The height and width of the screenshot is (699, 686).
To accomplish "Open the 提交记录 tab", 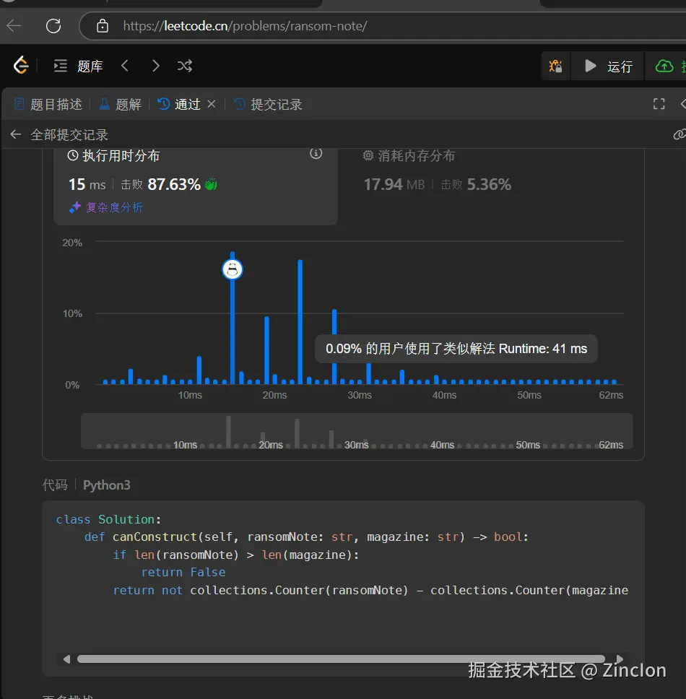I will pos(268,104).
